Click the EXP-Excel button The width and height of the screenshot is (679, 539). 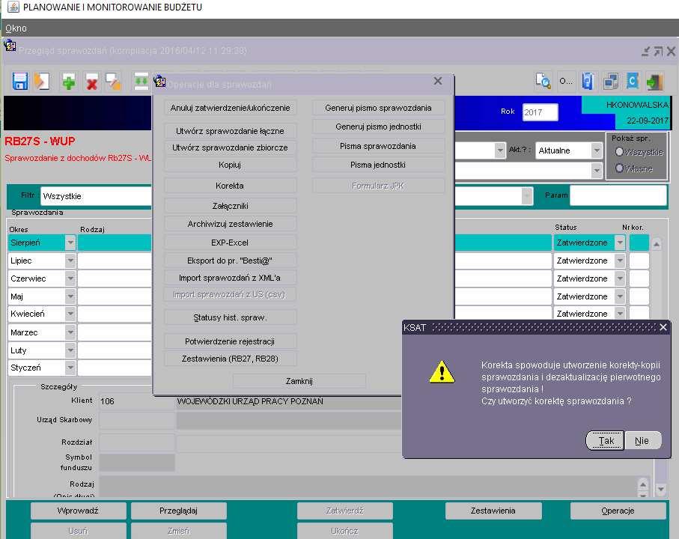tap(230, 243)
